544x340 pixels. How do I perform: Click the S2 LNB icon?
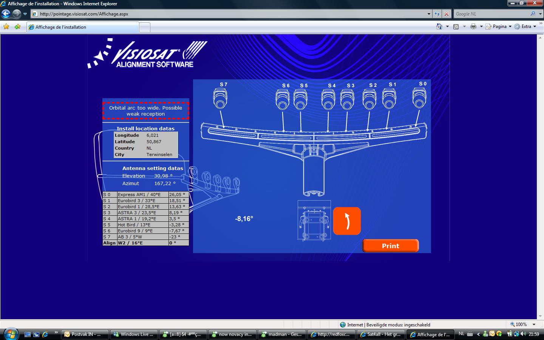click(x=369, y=99)
